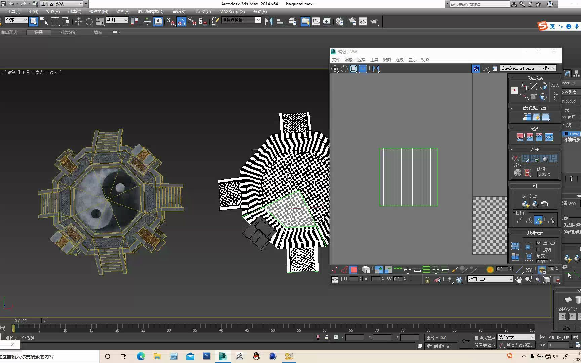The height and width of the screenshot is (363, 581).
Task: Select the Polygon sub-object mode in UVW editor
Action: (x=354, y=270)
